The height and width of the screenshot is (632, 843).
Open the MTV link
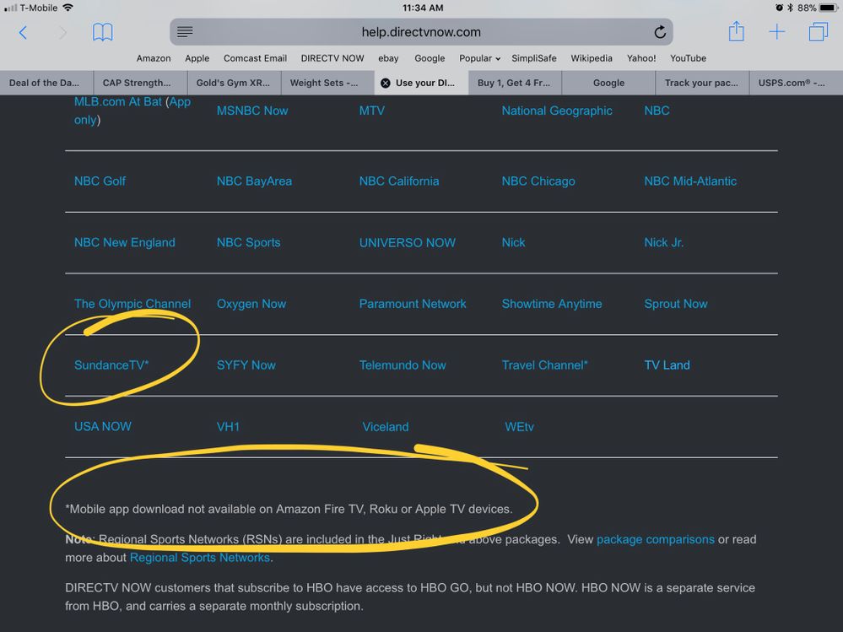coord(371,111)
